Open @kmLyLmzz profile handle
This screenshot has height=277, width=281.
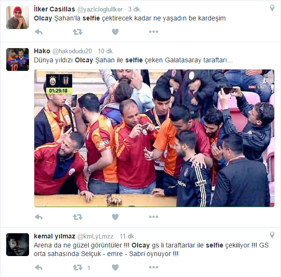[x=95, y=237]
